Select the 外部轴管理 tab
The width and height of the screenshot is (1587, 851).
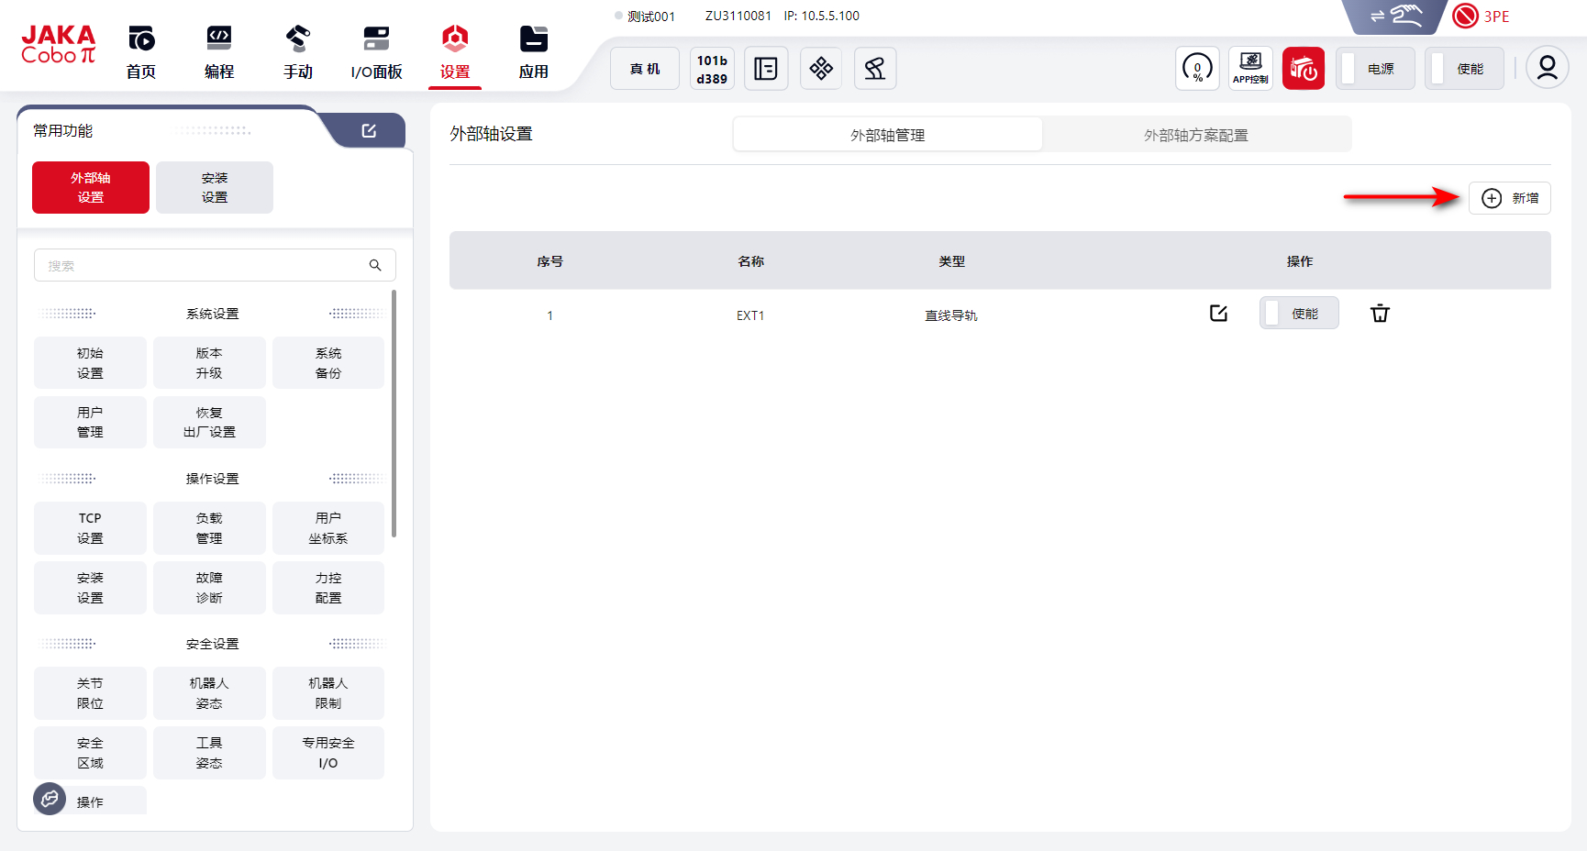[887, 135]
